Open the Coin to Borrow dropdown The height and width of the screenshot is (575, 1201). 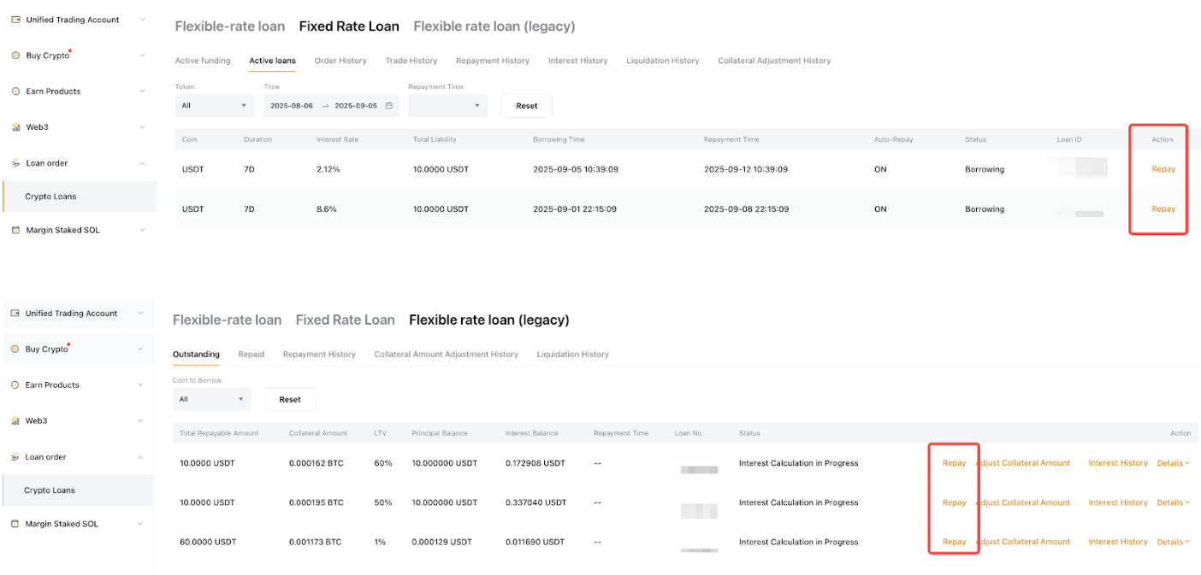[x=211, y=399]
